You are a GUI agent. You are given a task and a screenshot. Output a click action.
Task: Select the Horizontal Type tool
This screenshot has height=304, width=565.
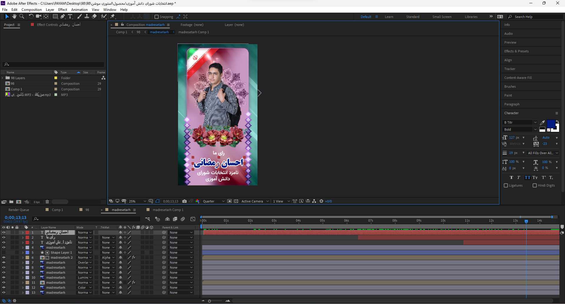pyautogui.click(x=70, y=16)
